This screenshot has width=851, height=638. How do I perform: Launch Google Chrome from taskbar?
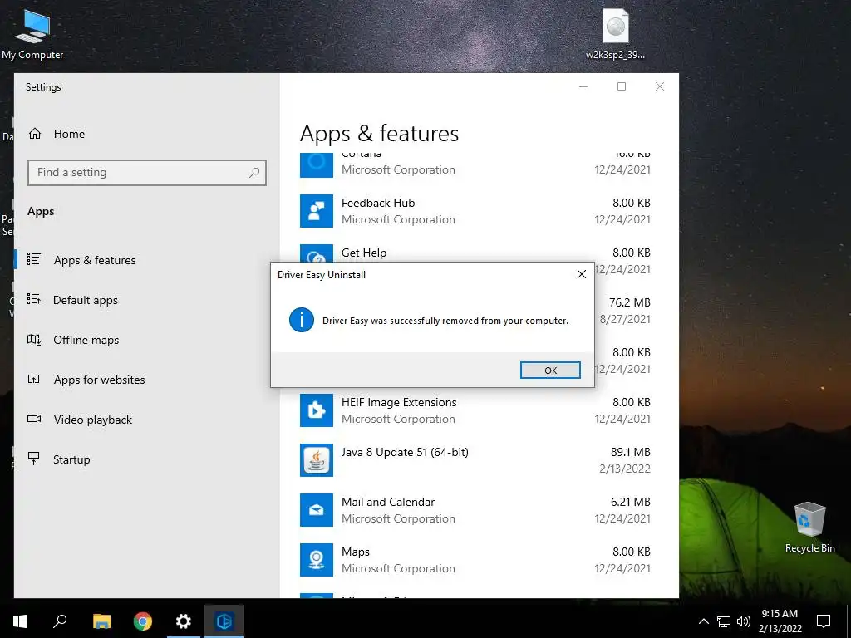(x=143, y=621)
